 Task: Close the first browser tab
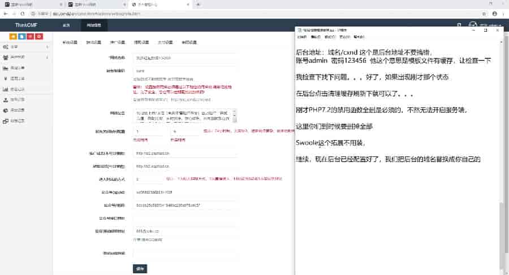61,5
